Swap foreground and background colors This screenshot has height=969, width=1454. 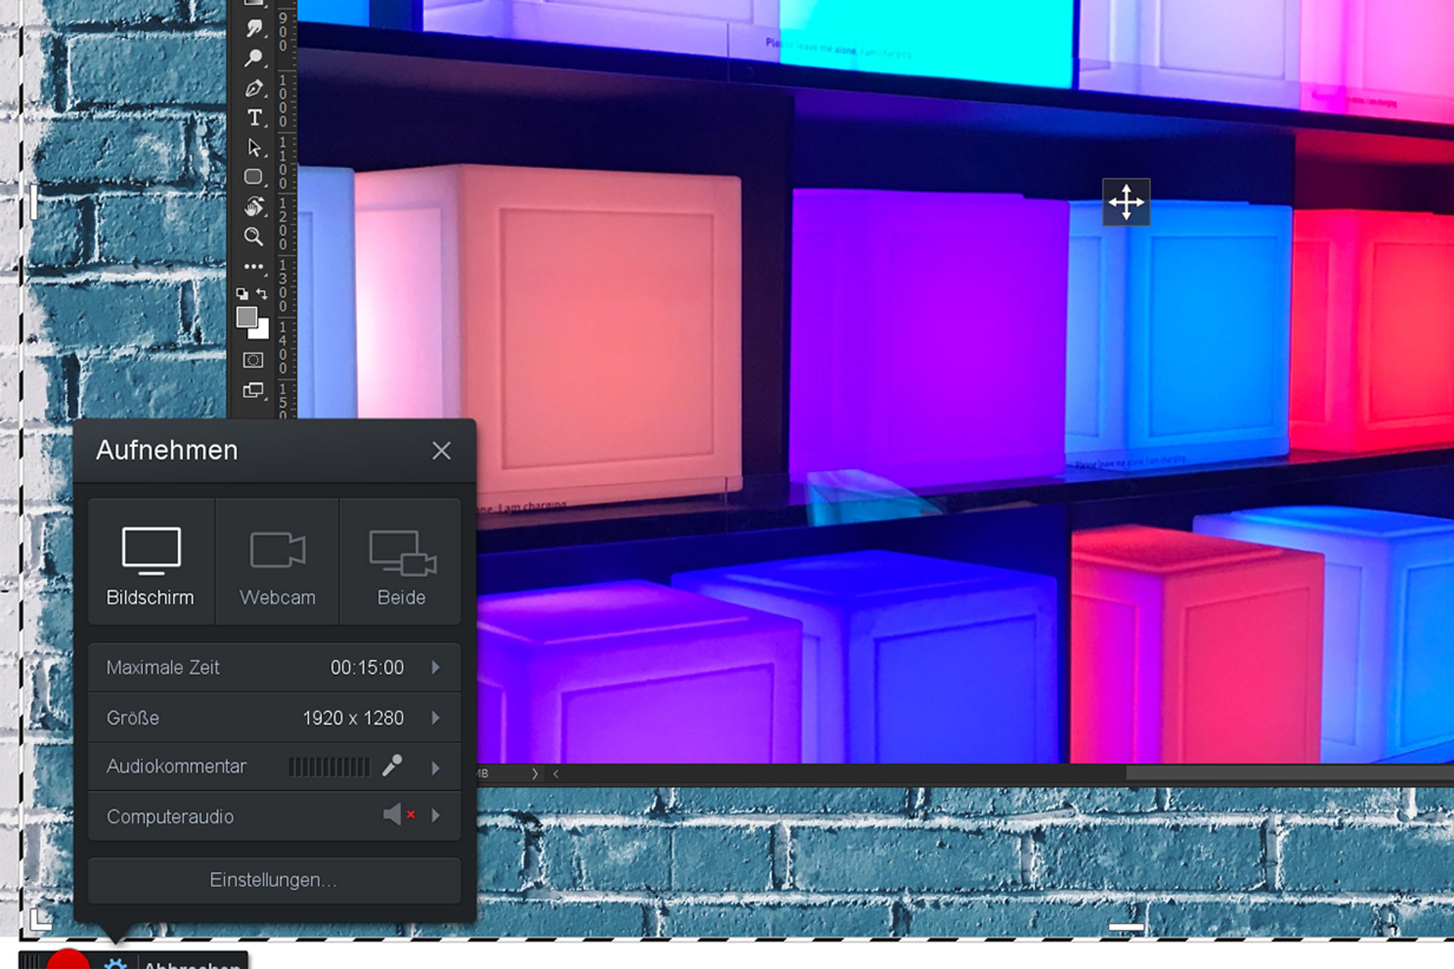pyautogui.click(x=262, y=294)
